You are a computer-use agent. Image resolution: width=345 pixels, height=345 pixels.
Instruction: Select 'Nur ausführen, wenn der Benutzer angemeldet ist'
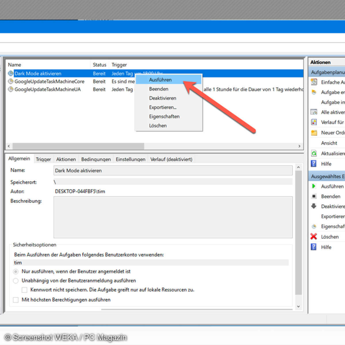click(x=16, y=271)
